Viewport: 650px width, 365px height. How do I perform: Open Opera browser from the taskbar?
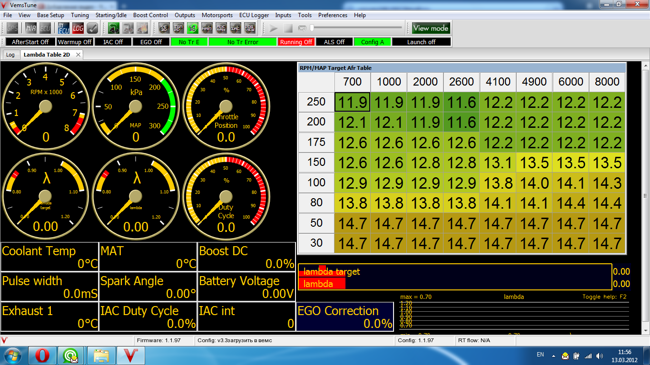(42, 355)
